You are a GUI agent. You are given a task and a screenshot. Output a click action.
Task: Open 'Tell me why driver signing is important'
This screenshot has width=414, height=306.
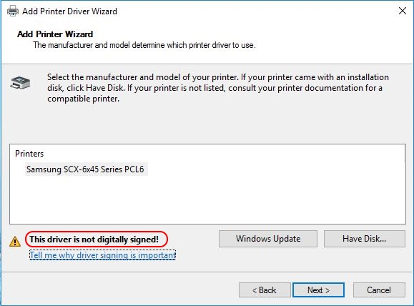[x=102, y=255]
